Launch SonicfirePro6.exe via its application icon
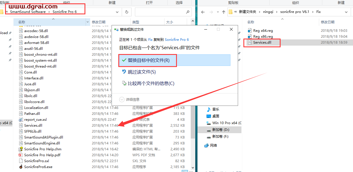Image resolution: width=353 pixels, height=172 pixels. click(20, 166)
